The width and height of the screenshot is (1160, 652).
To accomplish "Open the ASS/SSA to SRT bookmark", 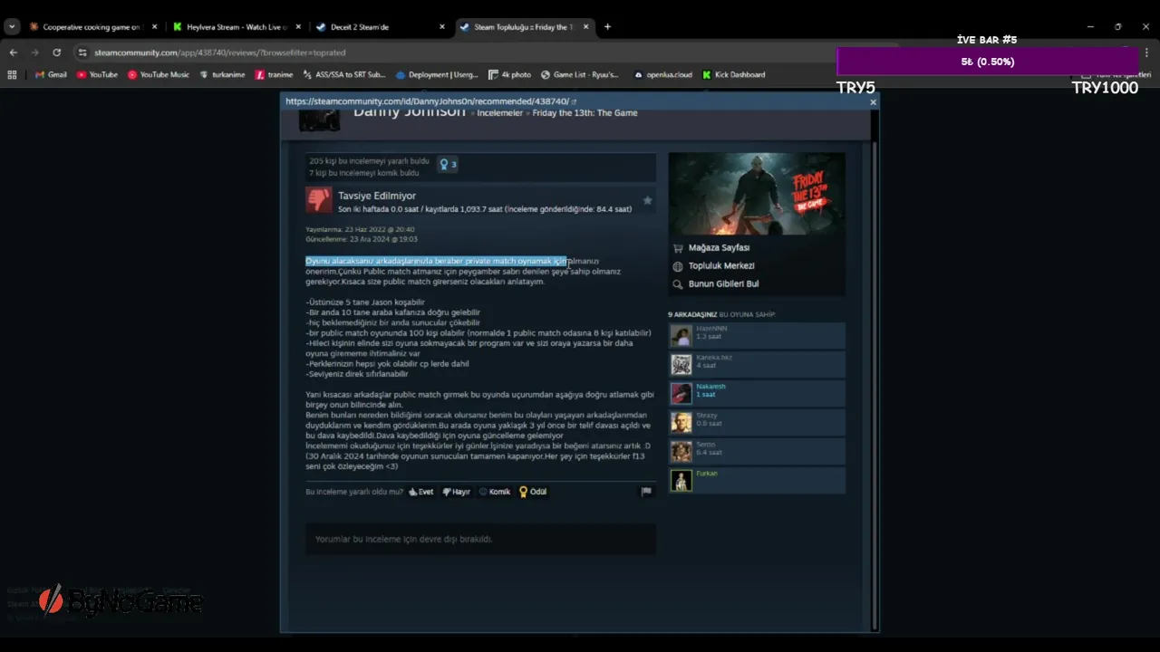I will tap(343, 75).
